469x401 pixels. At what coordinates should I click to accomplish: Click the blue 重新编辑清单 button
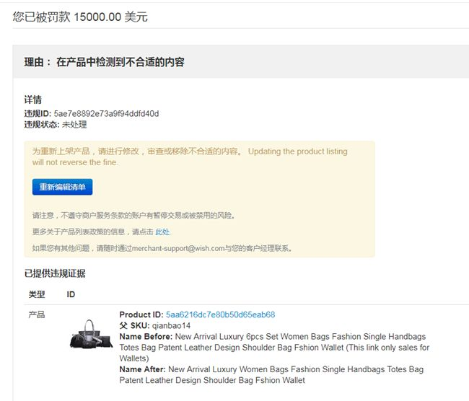62,187
